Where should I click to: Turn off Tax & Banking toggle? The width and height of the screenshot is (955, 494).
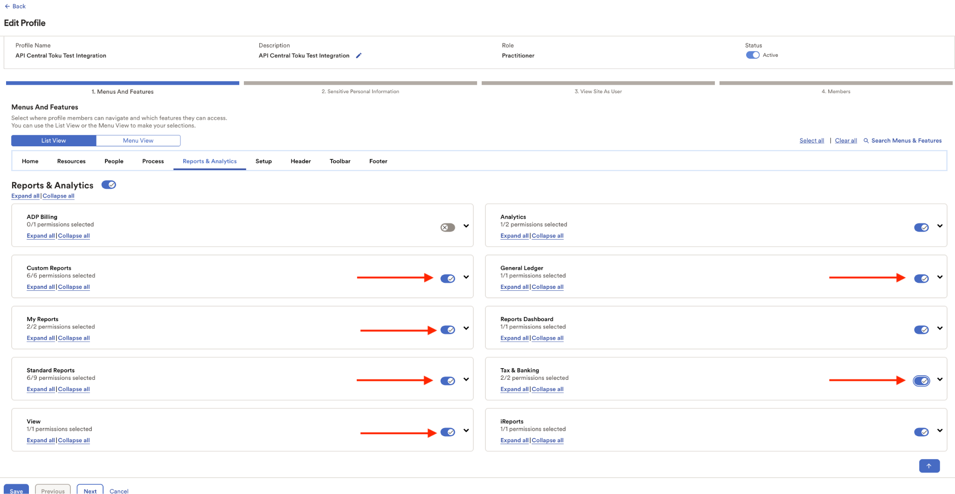[921, 381]
